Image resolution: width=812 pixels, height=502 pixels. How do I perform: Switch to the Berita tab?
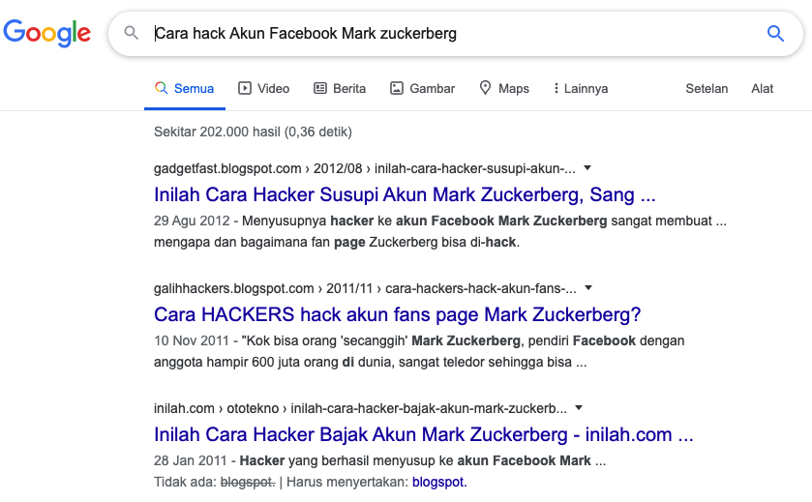340,88
